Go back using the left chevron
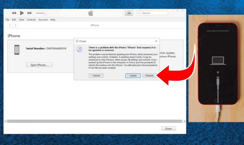Image resolution: width=244 pixels, height=145 pixels. pyautogui.click(x=10, y=25)
